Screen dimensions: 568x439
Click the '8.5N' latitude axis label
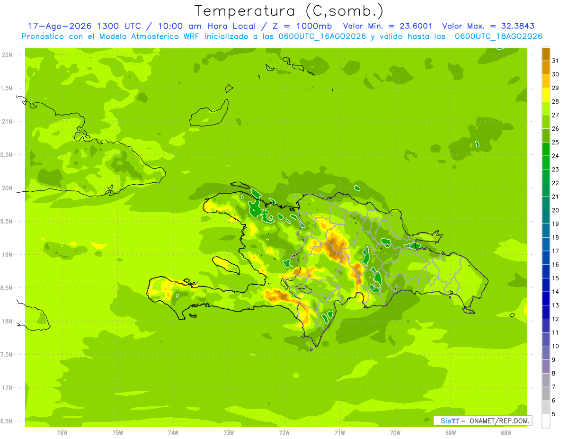click(7, 288)
